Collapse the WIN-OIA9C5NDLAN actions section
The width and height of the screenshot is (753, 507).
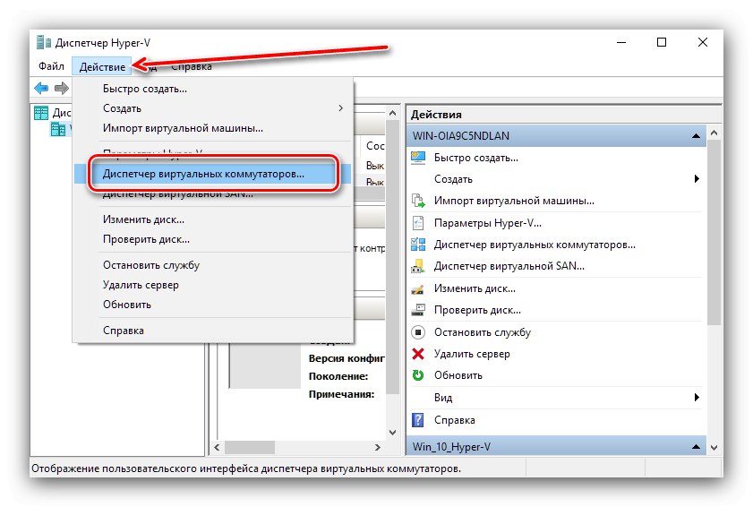pos(696,136)
